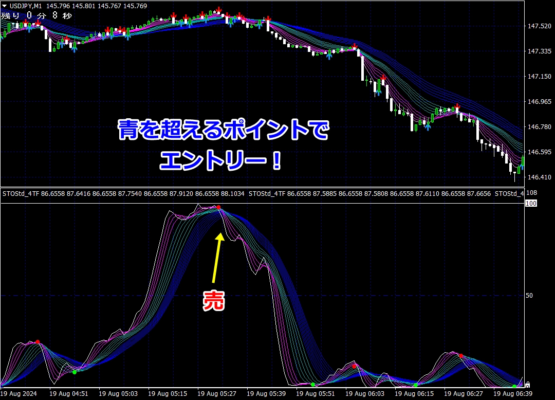
Task: Open the dropdown triangle beside USDJPY,M1
Action: click(5, 6)
